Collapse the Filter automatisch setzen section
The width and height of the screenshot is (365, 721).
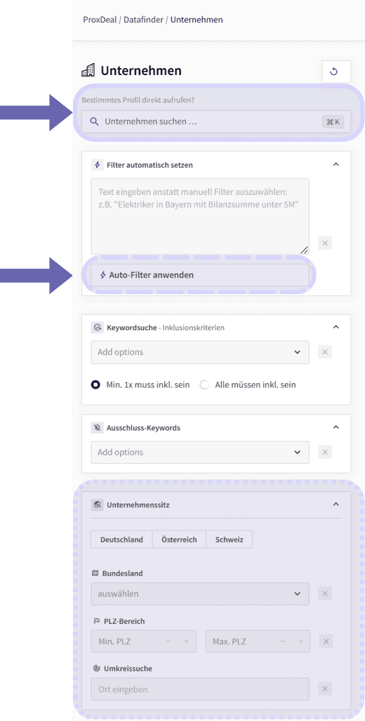[335, 165]
